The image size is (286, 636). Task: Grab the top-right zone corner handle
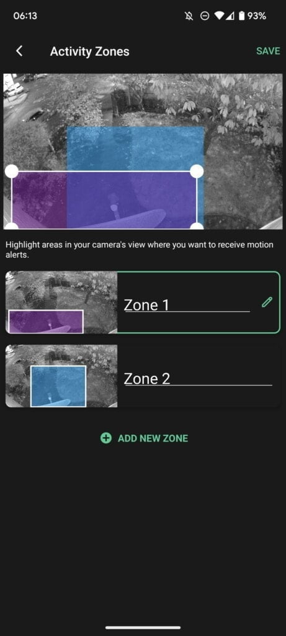click(197, 171)
